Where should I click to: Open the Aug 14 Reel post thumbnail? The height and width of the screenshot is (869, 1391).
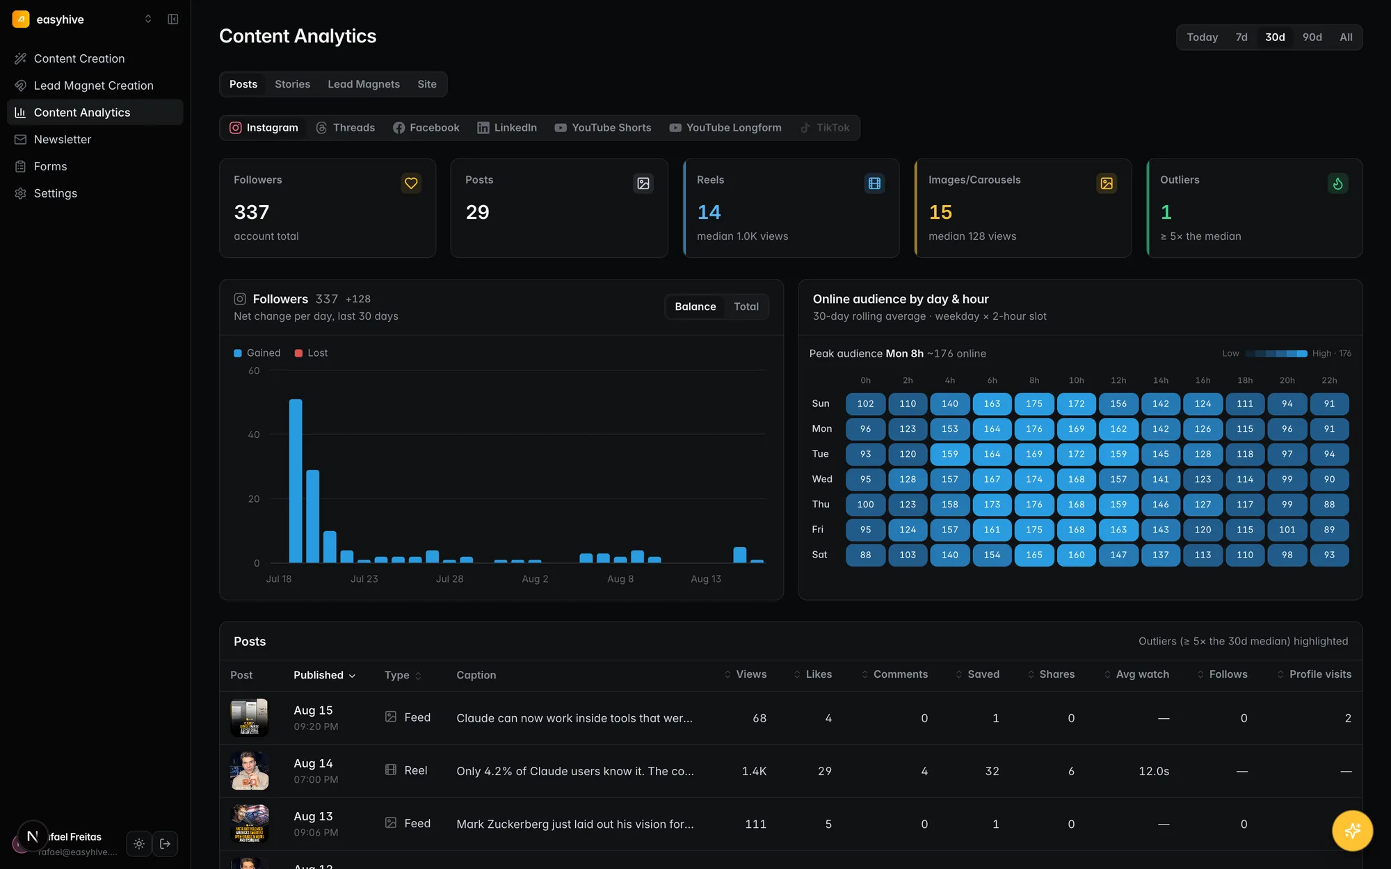coord(249,771)
